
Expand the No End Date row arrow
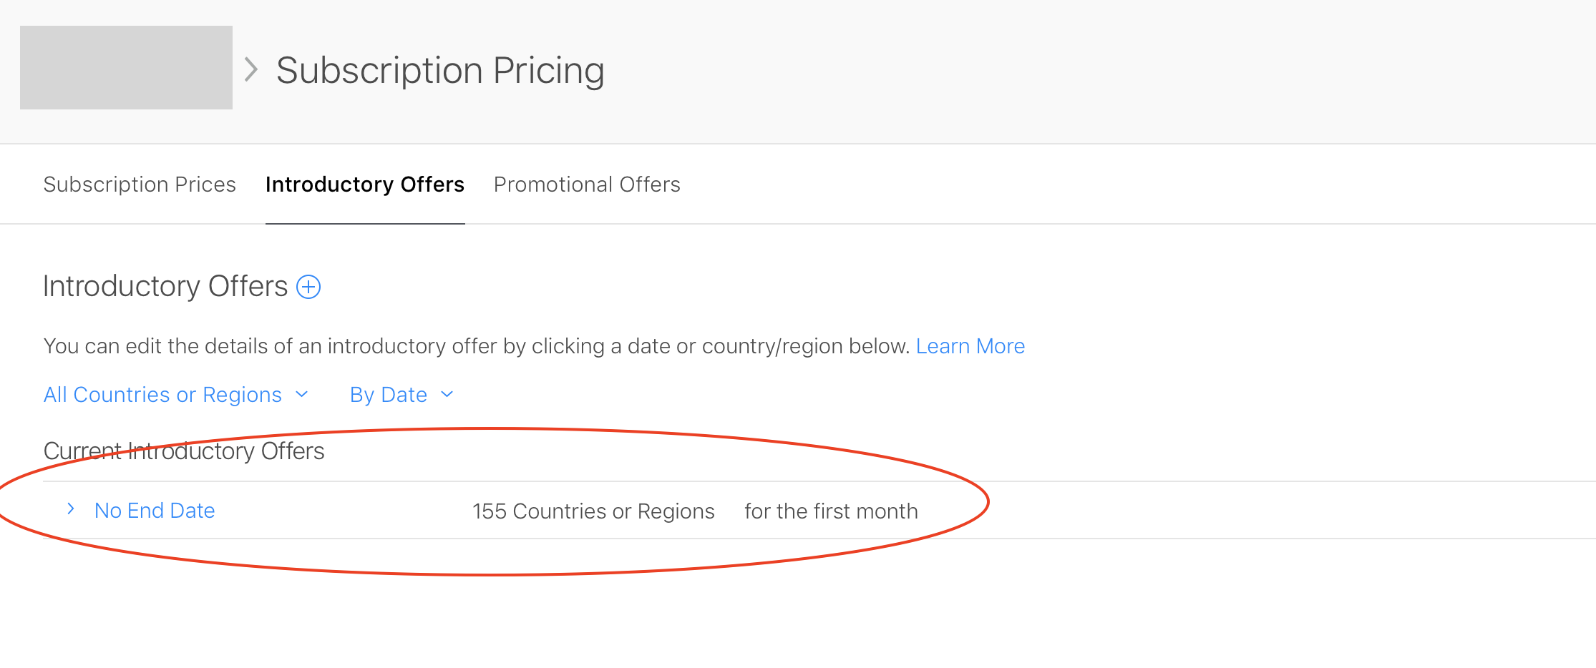(x=71, y=509)
